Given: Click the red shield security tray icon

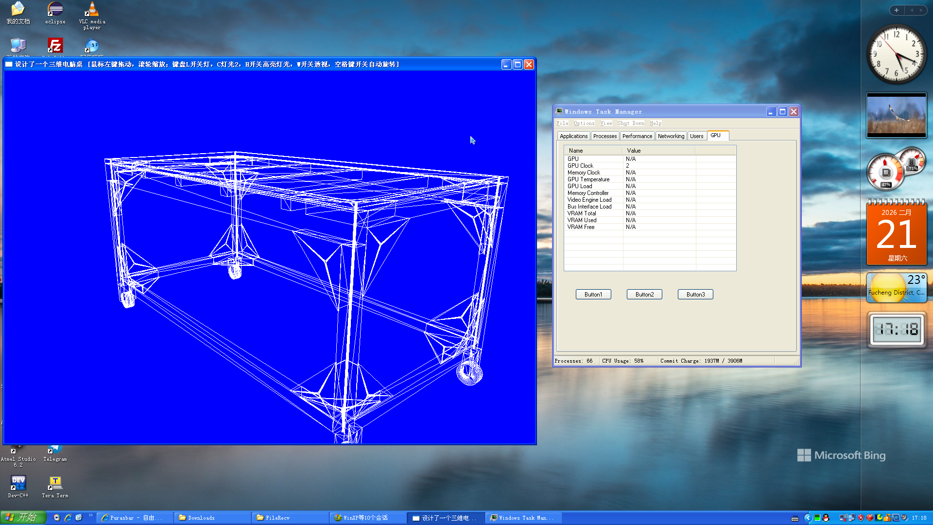Looking at the screenshot, I should coord(861,518).
